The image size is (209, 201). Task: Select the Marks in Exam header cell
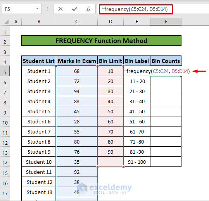click(x=77, y=61)
